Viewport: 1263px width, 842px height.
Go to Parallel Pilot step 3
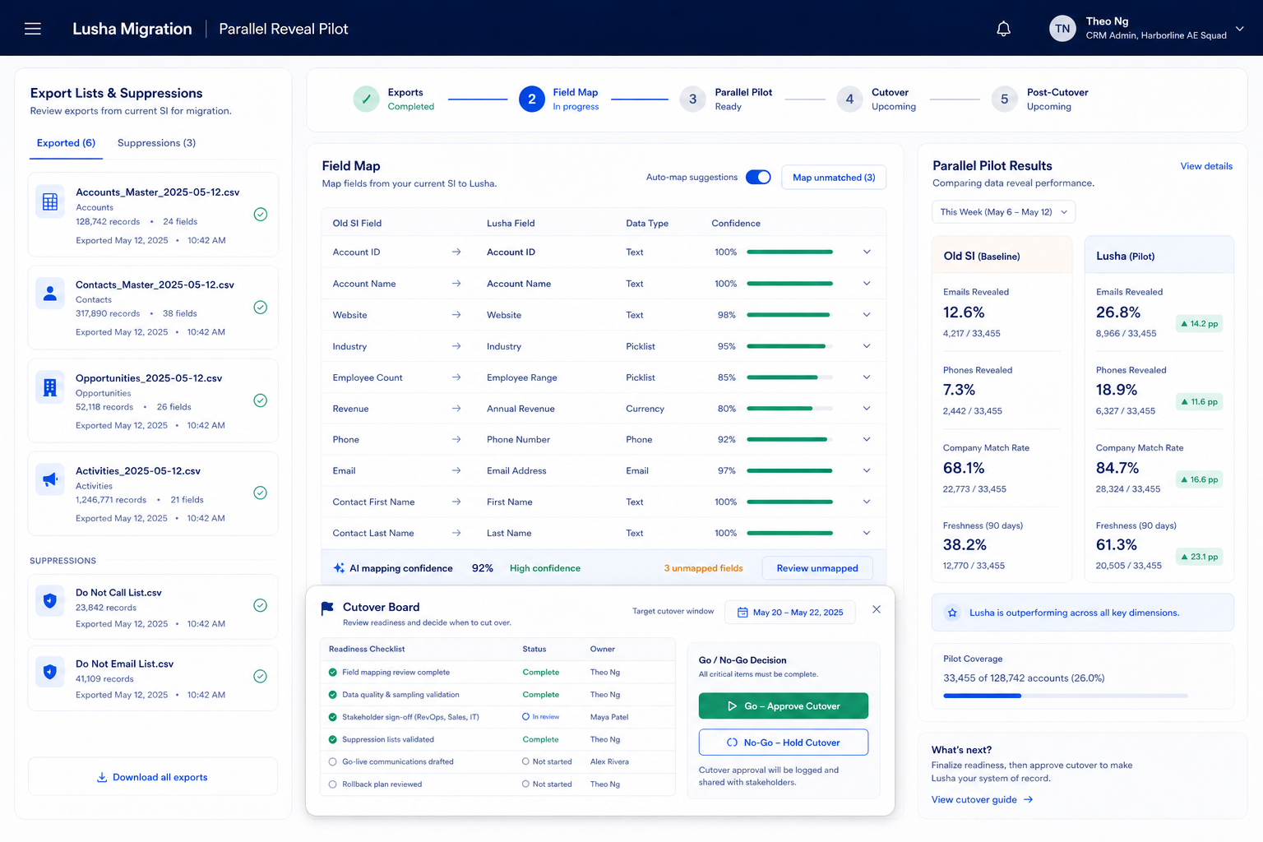click(727, 99)
